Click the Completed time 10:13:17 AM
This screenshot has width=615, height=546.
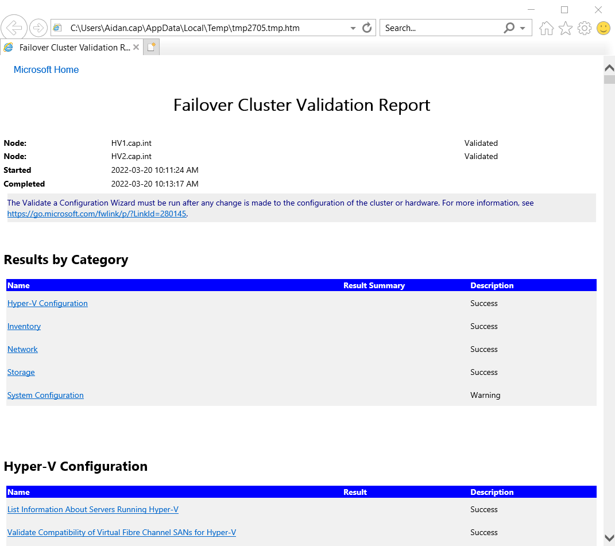pyautogui.click(x=155, y=184)
